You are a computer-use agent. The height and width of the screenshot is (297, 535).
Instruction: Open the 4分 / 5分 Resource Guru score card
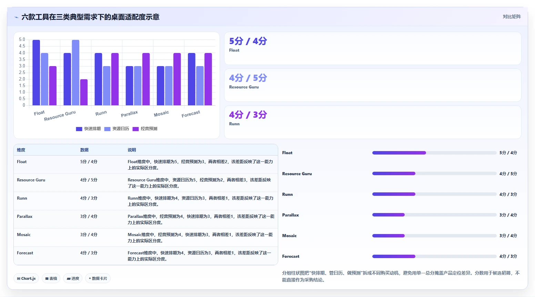coord(373,85)
